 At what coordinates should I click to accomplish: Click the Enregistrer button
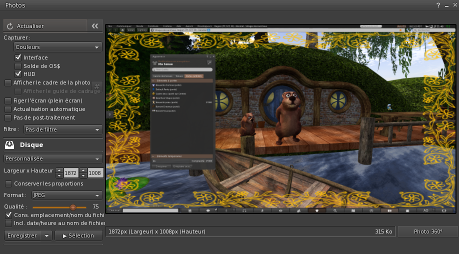coord(22,235)
